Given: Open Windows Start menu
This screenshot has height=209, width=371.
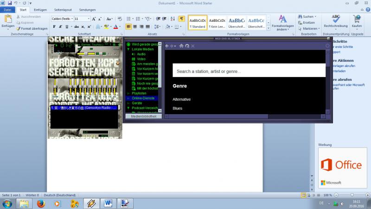Looking at the screenshot, I should 7,203.
